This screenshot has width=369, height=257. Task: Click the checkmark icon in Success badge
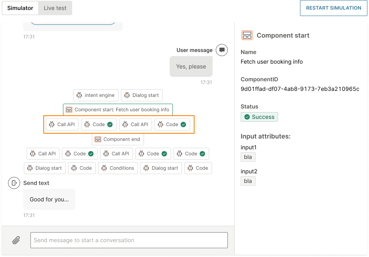click(x=247, y=117)
